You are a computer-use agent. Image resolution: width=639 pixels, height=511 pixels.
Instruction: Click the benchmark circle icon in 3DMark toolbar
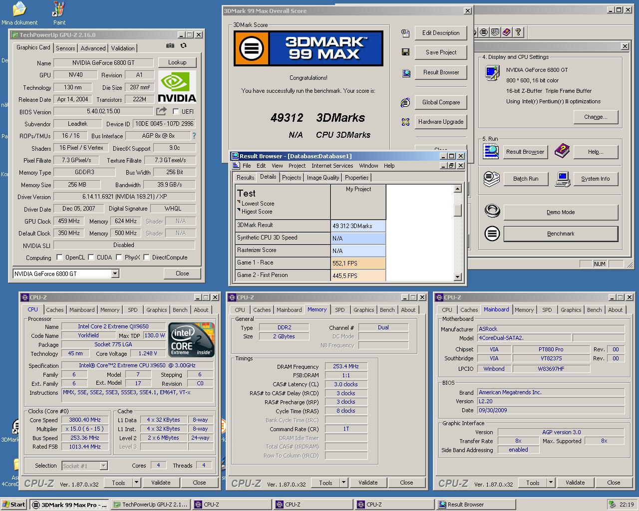[484, 32]
